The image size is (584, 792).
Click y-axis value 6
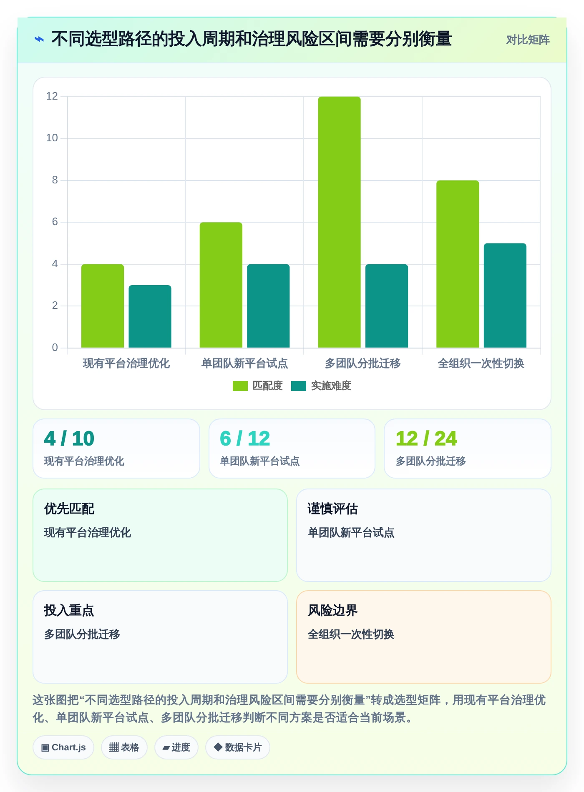coord(55,222)
